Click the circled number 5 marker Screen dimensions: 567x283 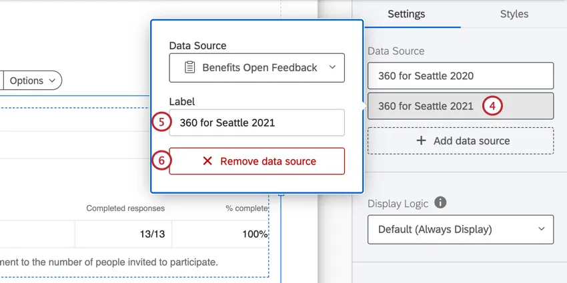pyautogui.click(x=161, y=123)
